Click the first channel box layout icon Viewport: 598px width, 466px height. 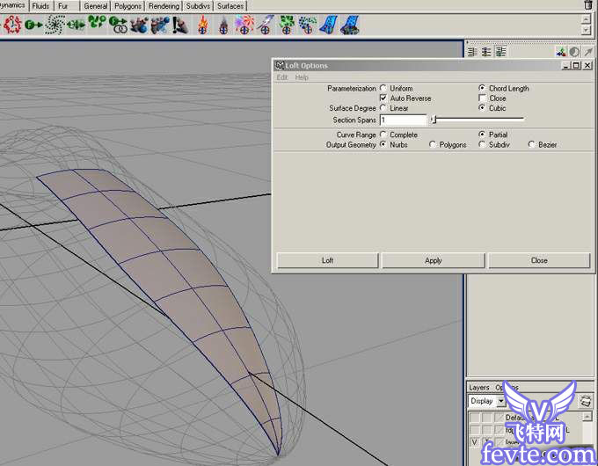(x=472, y=52)
